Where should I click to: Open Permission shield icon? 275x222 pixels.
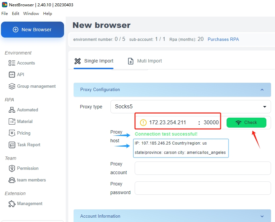coord(12,168)
